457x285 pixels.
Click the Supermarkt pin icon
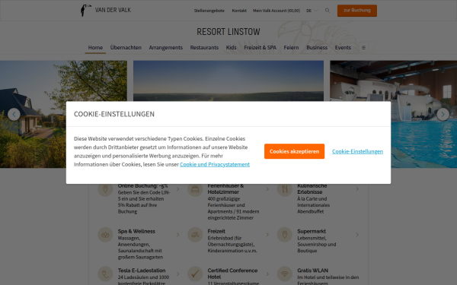click(x=285, y=235)
